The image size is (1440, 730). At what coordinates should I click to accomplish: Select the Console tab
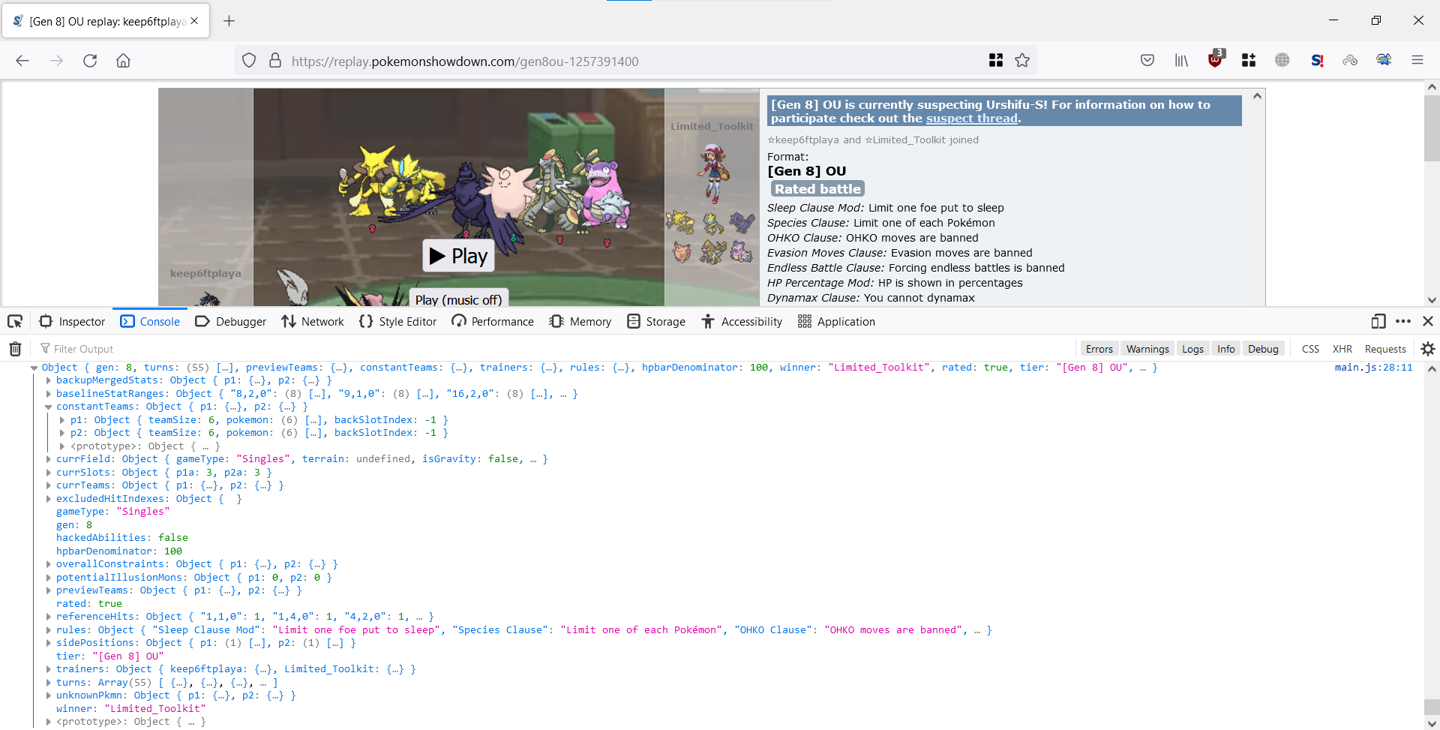pos(150,322)
